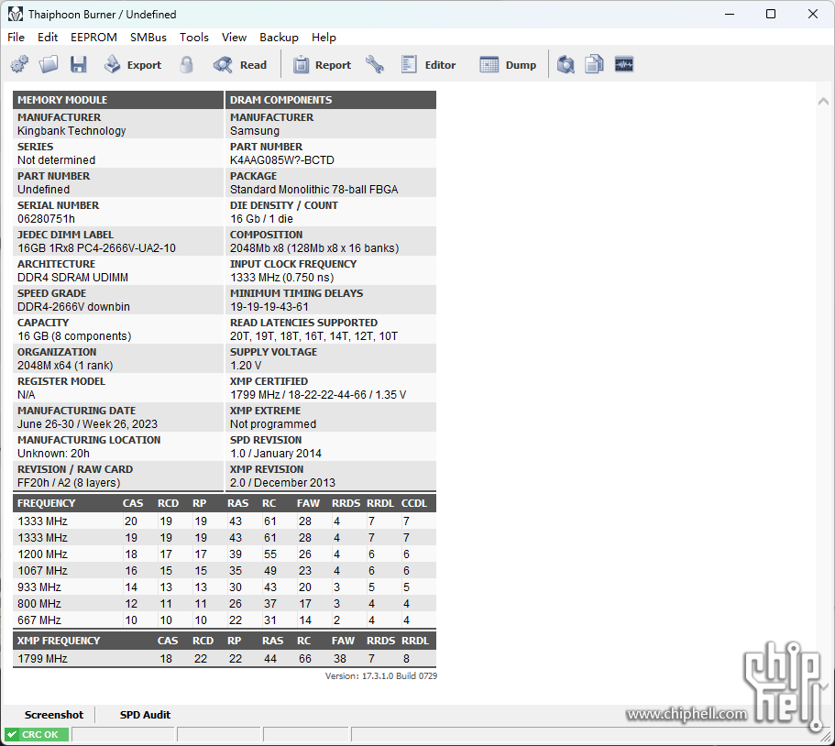Click the date 'June 26-30 / Week 26, 2023'
The height and width of the screenshot is (746, 835).
pos(87,423)
